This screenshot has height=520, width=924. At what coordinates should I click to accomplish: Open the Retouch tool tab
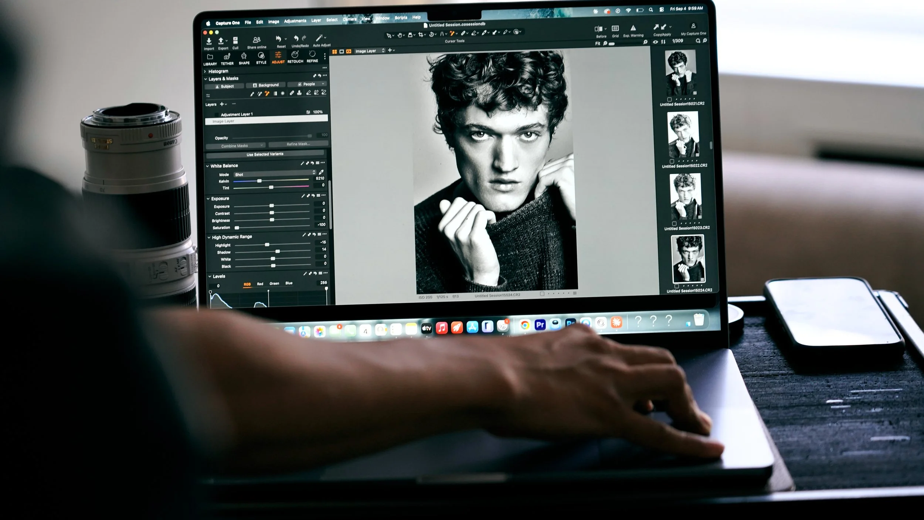tap(295, 57)
